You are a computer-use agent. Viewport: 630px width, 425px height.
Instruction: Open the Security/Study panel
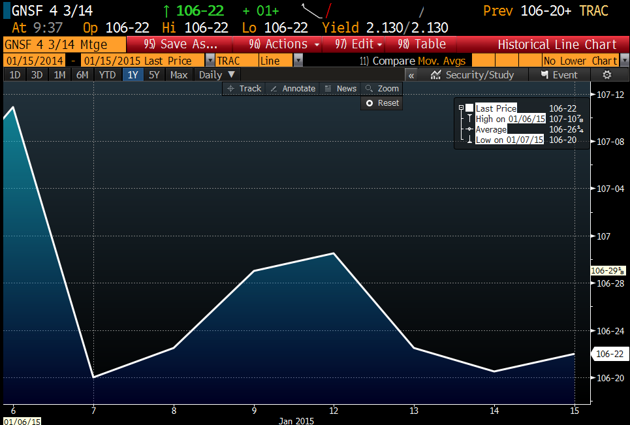pos(472,74)
